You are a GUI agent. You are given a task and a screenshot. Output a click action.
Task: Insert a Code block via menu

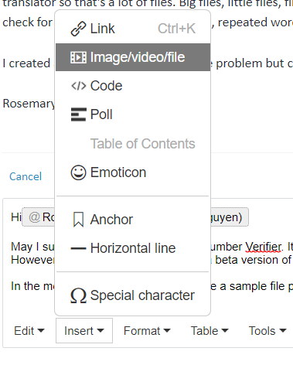[x=133, y=86]
